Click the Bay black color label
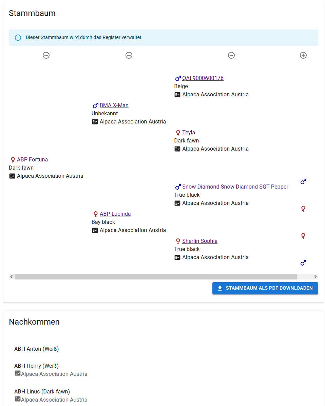The width and height of the screenshot is (325, 406). tap(103, 222)
